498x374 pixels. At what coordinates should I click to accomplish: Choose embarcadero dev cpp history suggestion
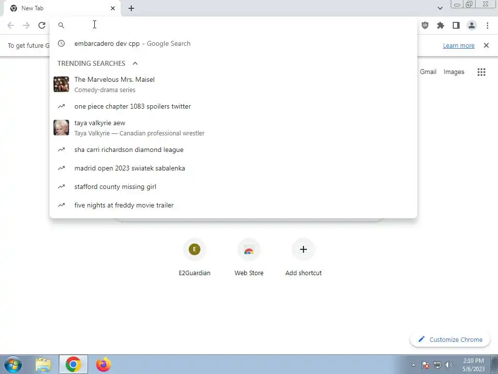(233, 43)
